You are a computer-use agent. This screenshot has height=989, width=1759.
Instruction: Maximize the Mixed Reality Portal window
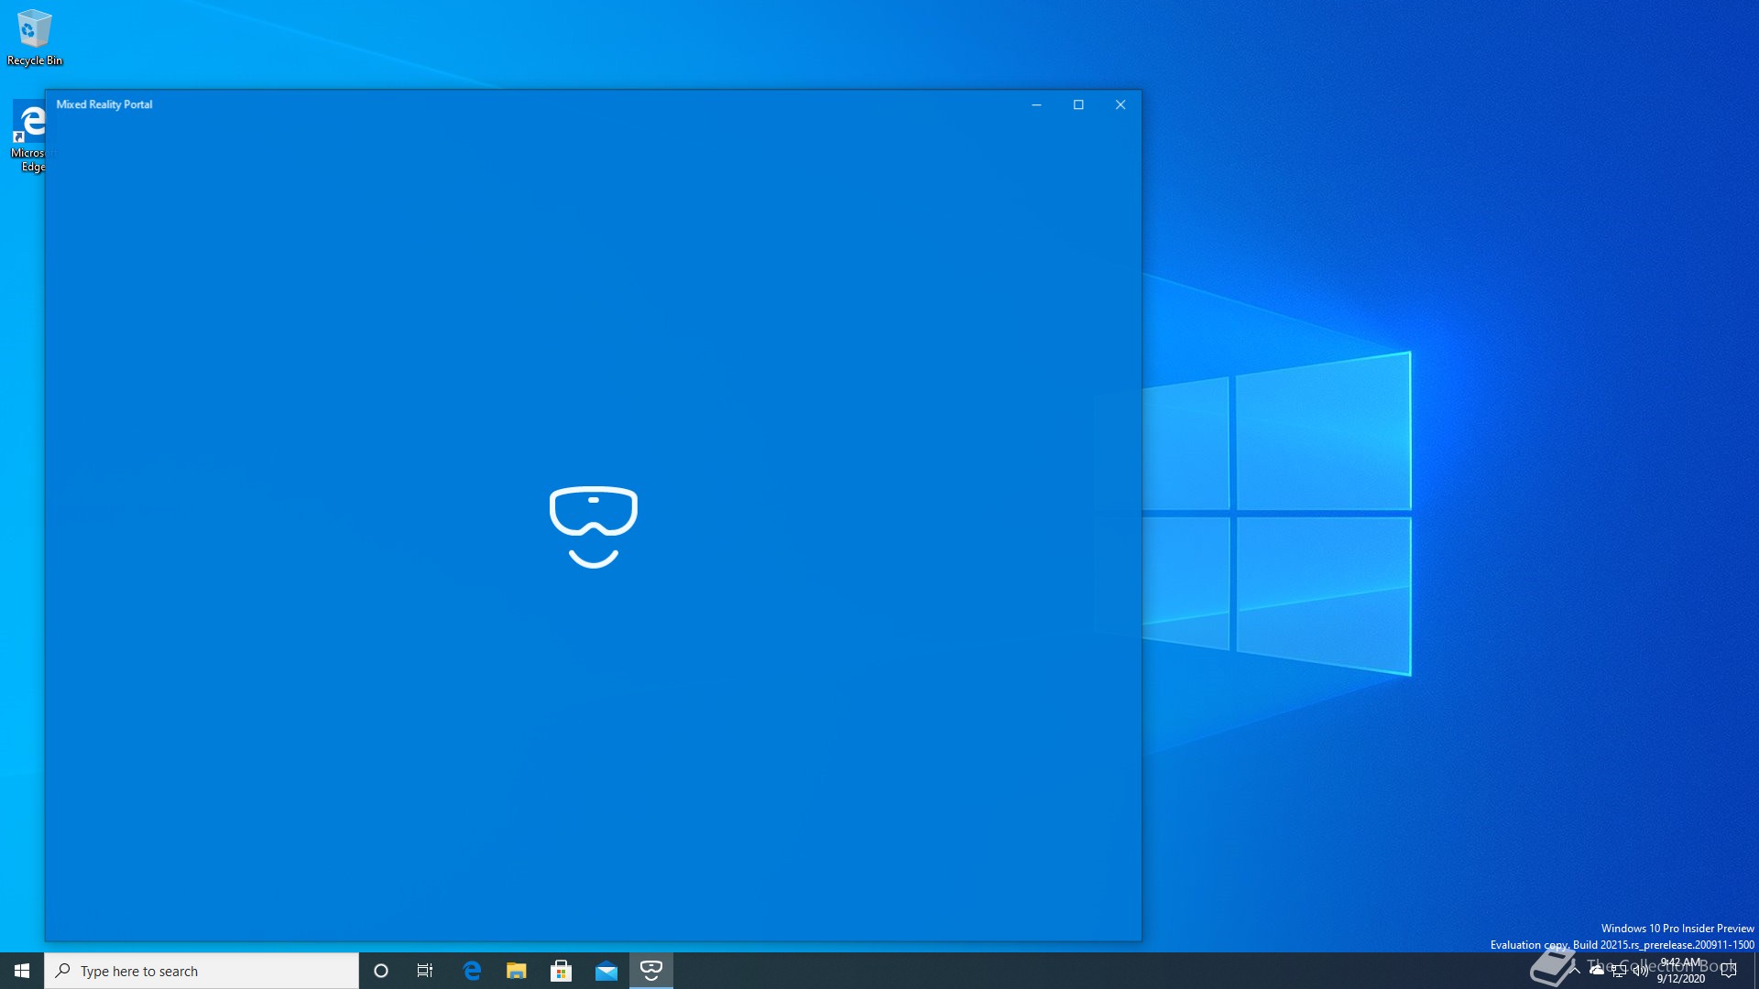click(x=1078, y=104)
